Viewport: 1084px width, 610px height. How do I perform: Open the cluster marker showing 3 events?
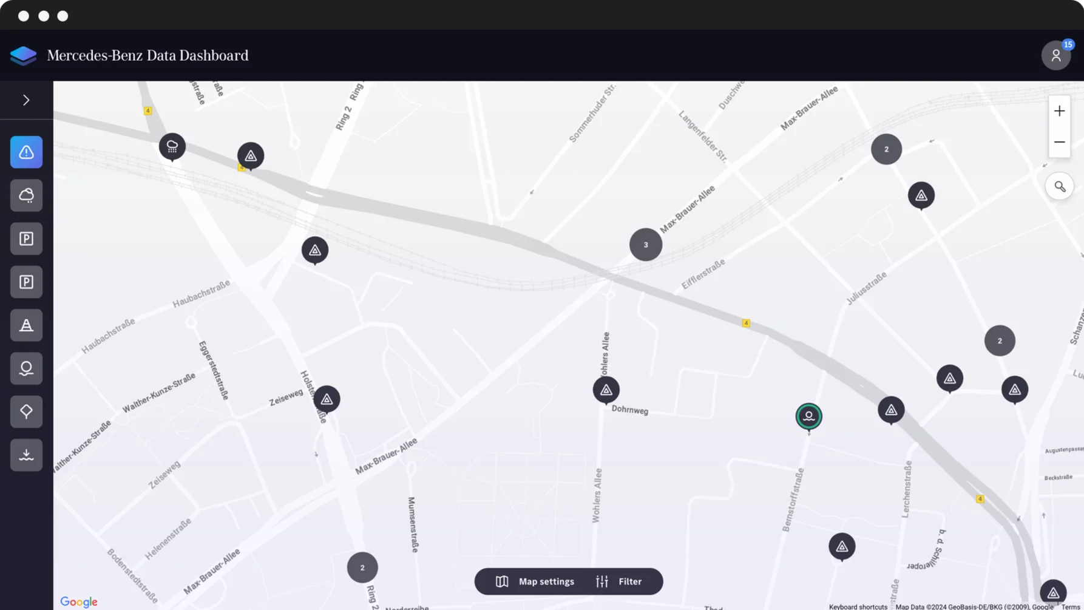pyautogui.click(x=645, y=244)
